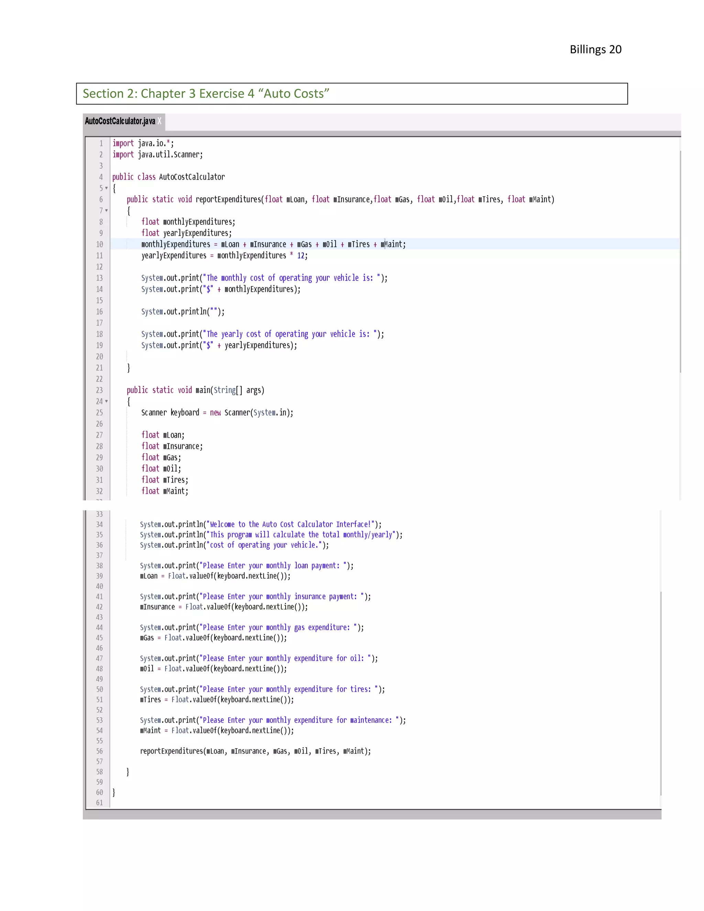Image resolution: width=704 pixels, height=911 pixels.
Task: Click the horizontal scrollbar beneath line 61
Action: point(372,815)
